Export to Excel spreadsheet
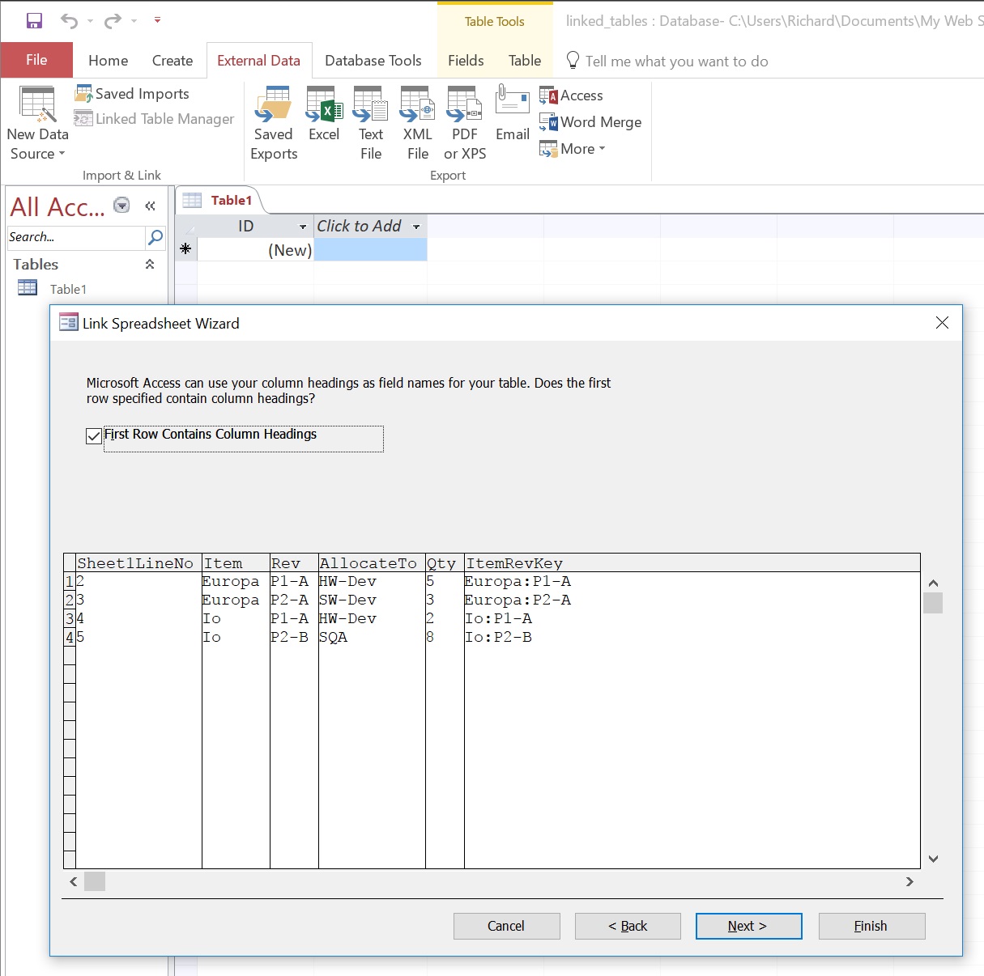Image resolution: width=984 pixels, height=976 pixels. (x=324, y=114)
